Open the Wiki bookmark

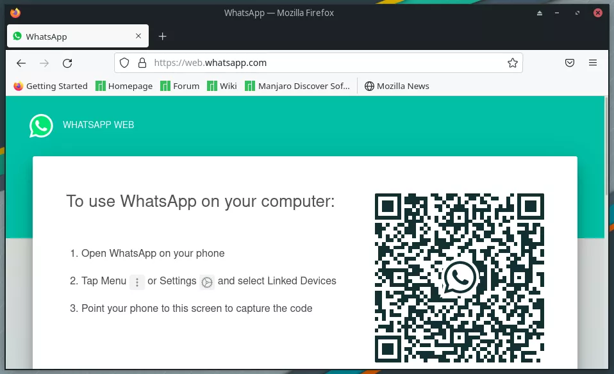click(x=222, y=86)
